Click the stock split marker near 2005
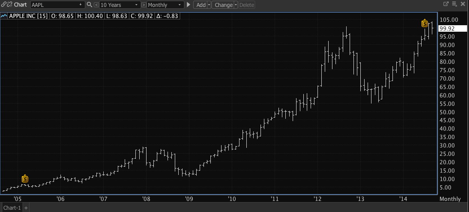The height and width of the screenshot is (212, 469). point(25,179)
